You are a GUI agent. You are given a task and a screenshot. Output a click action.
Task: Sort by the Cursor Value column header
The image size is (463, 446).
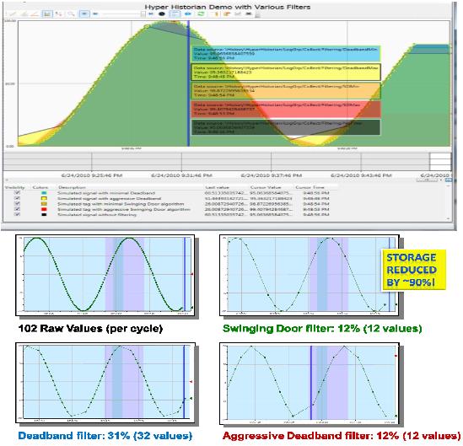266,187
